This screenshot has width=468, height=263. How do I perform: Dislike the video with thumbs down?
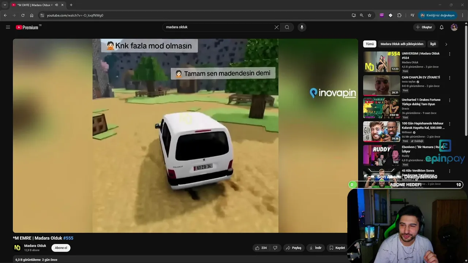275,248
